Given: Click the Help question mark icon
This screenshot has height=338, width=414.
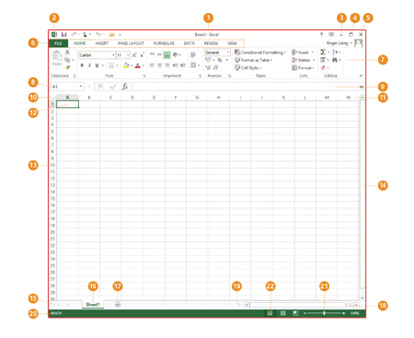Looking at the screenshot, I should tap(321, 35).
